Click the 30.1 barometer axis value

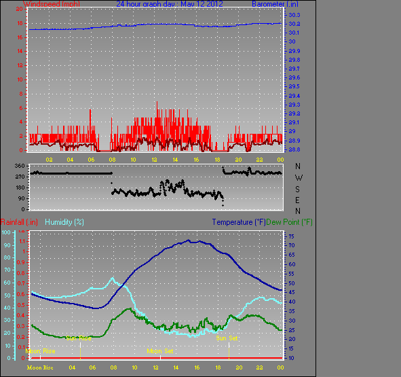[x=294, y=33]
